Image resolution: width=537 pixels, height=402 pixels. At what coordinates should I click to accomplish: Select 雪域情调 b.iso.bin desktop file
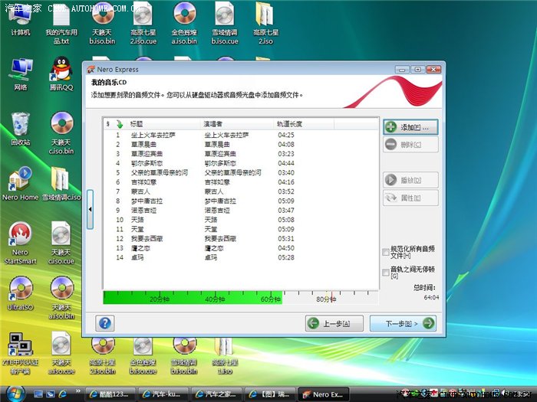pyautogui.click(x=184, y=355)
